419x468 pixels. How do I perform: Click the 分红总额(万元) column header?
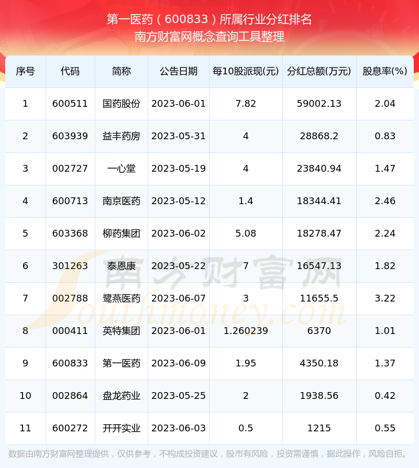(319, 71)
